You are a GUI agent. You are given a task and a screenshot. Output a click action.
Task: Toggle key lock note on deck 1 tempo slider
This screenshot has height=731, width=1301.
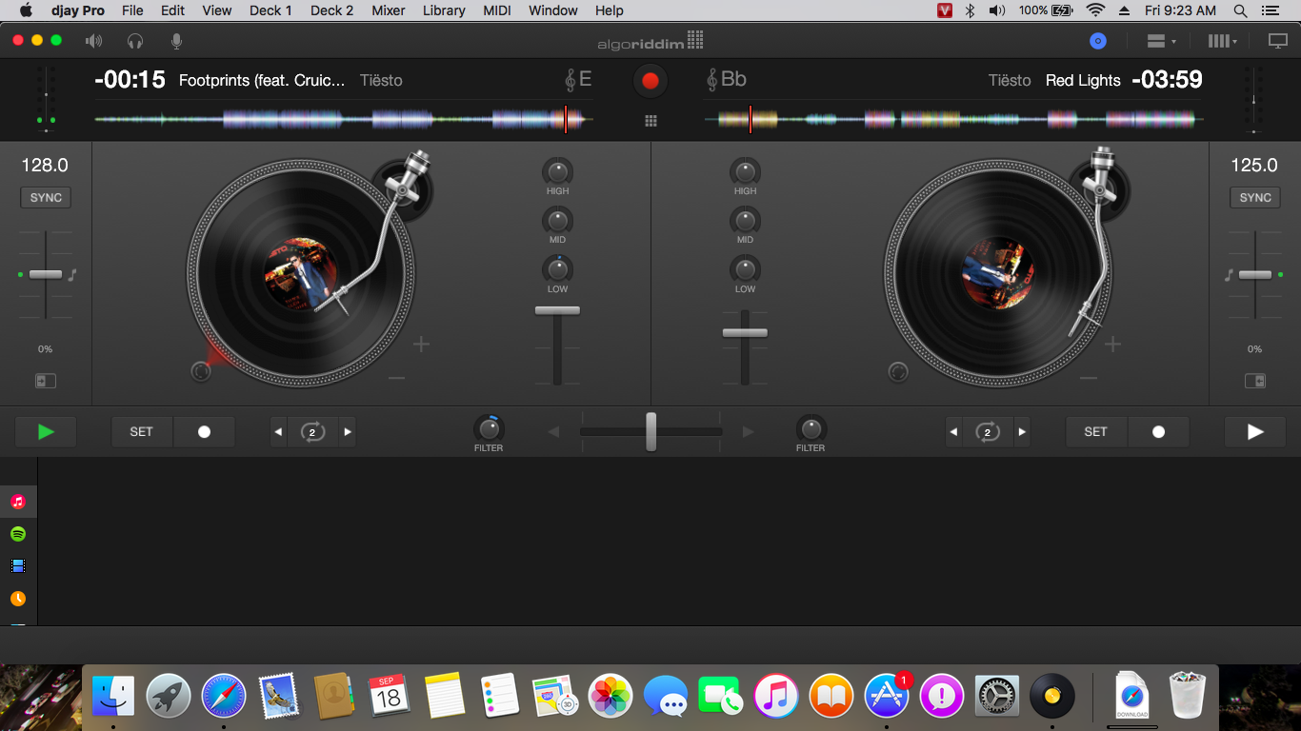tap(72, 274)
